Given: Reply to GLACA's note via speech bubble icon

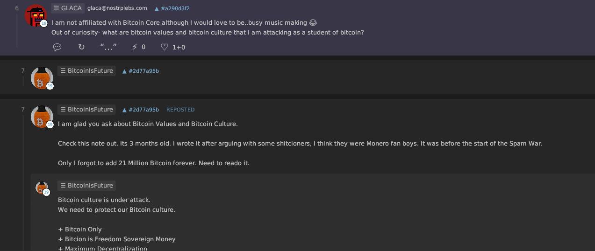Looking at the screenshot, I should (x=57, y=47).
